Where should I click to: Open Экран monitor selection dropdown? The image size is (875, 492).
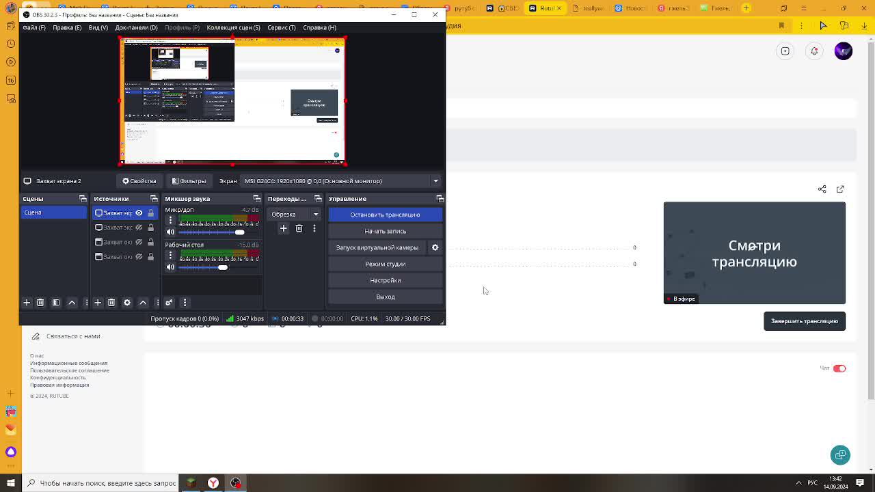point(339,181)
